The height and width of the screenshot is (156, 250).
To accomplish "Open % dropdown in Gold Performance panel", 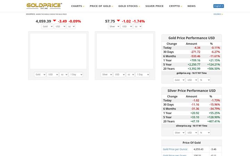I will pos(205,80).
